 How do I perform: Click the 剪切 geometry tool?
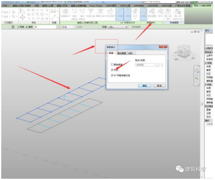(x=6, y=13)
